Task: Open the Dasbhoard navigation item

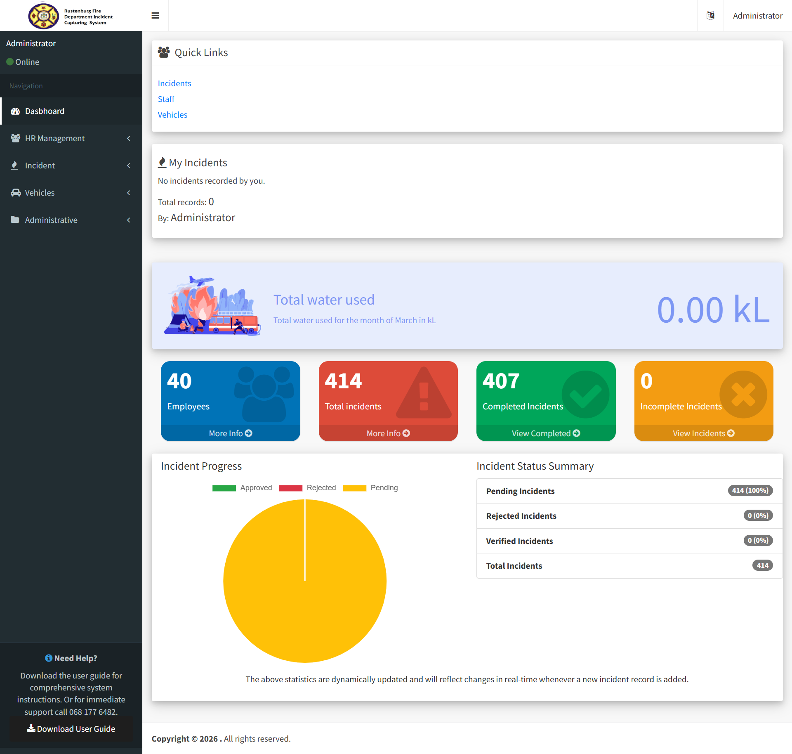Action: pos(72,111)
